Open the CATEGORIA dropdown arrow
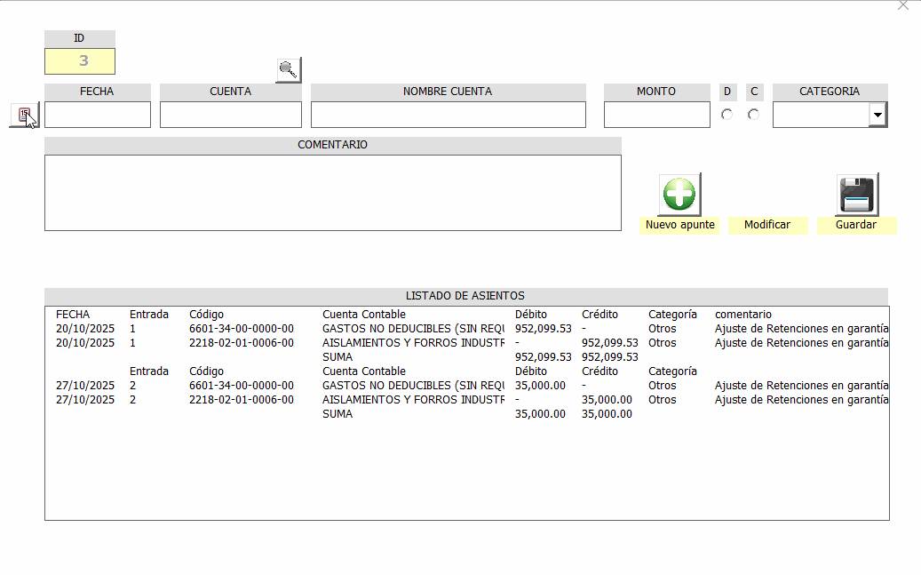Image resolution: width=921 pixels, height=575 pixels. (877, 115)
